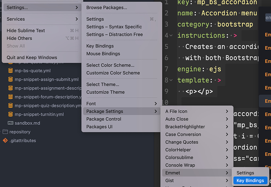Expand Emmet package settings

[x=197, y=173]
